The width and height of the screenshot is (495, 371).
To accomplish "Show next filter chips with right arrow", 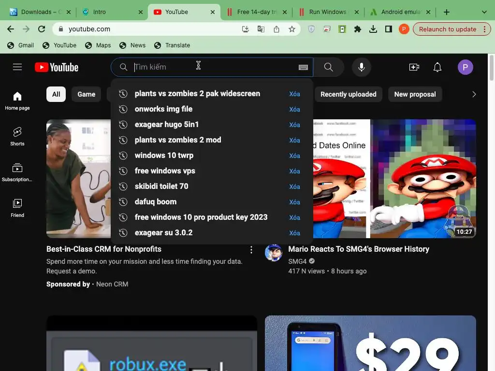I will (x=474, y=94).
